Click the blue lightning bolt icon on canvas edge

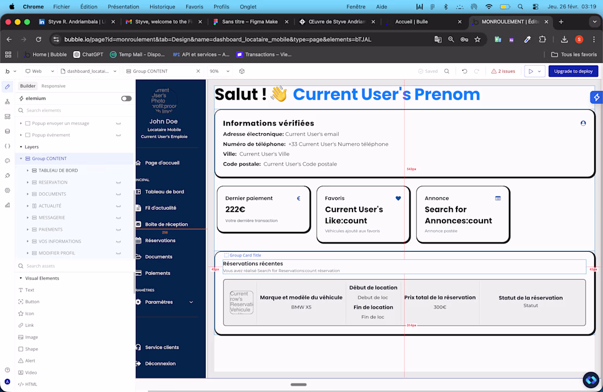click(x=596, y=98)
